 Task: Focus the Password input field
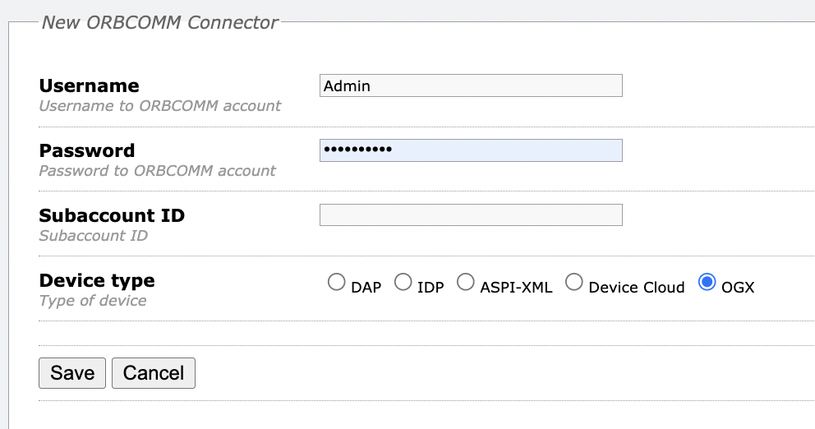pos(470,150)
